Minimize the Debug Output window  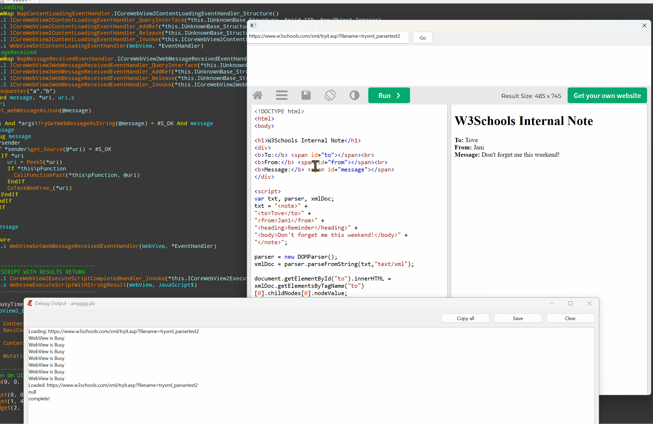tap(551, 303)
